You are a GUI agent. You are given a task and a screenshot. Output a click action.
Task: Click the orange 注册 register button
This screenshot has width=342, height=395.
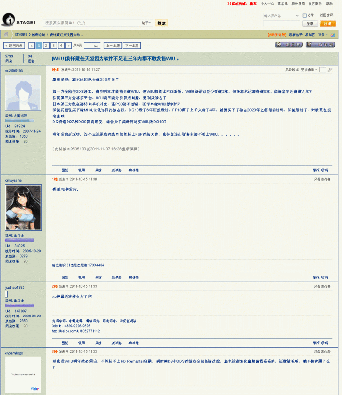[328, 24]
